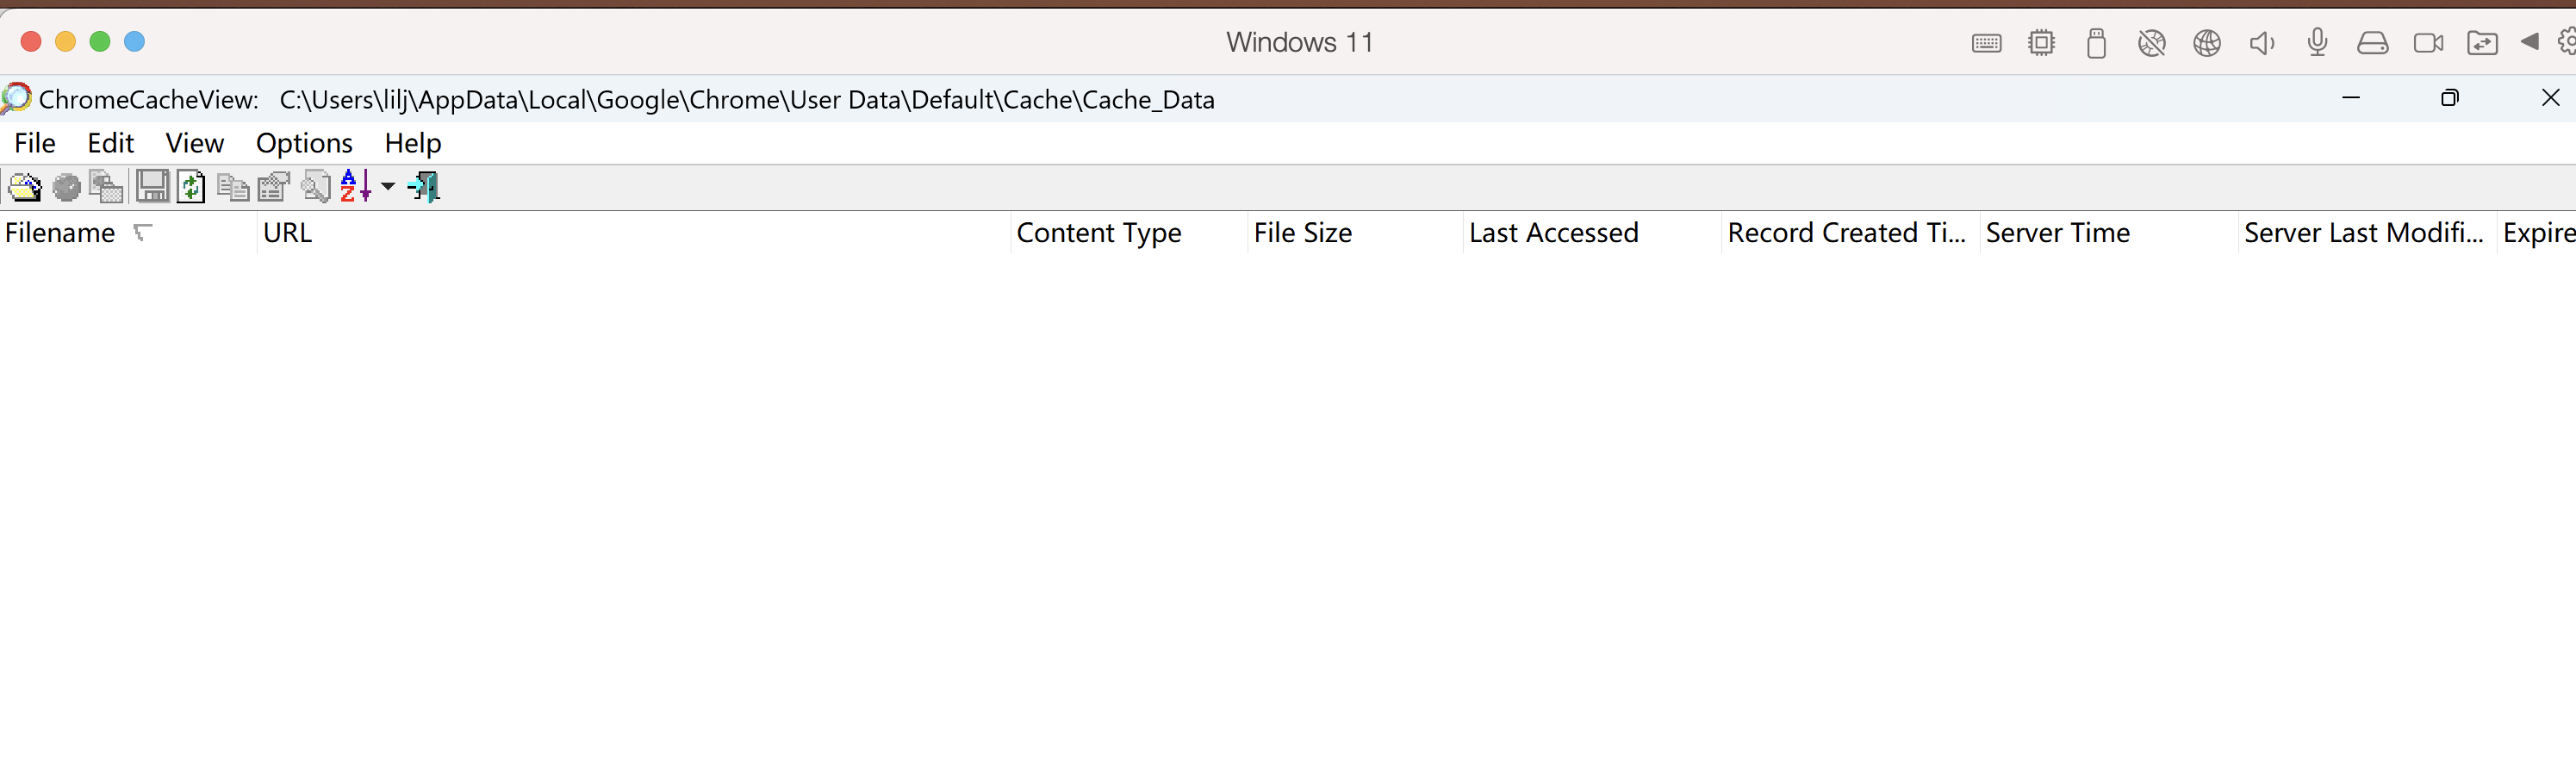Open the Options menu

tap(304, 143)
